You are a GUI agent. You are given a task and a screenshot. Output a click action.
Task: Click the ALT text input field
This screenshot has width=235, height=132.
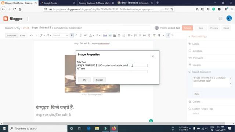pos(112,72)
